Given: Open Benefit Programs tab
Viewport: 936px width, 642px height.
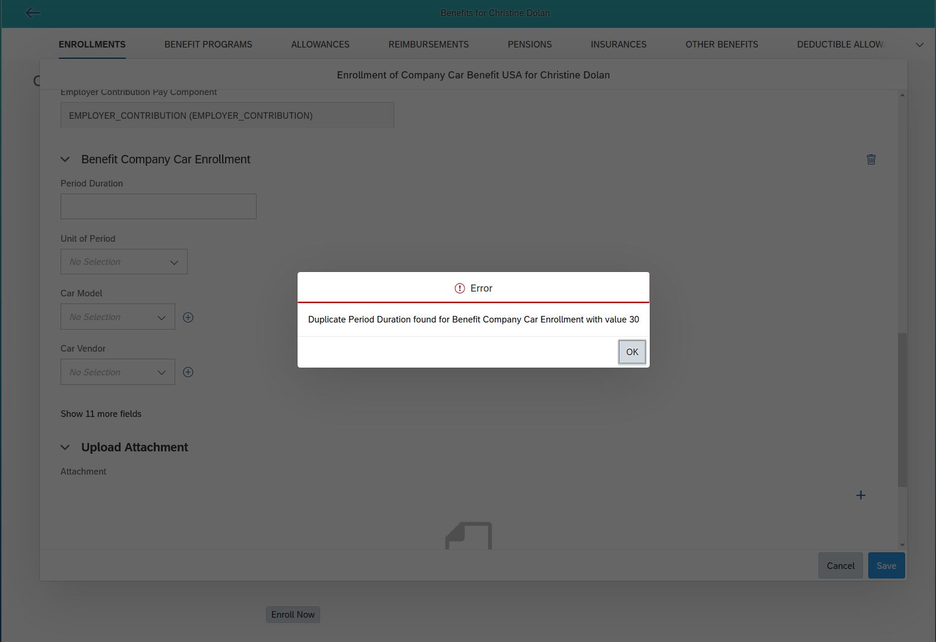Looking at the screenshot, I should tap(208, 45).
